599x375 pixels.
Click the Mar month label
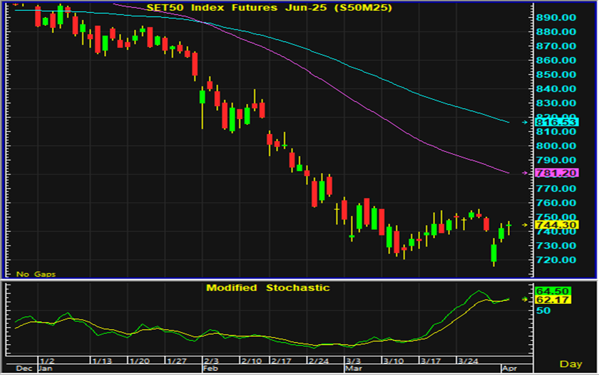(x=354, y=369)
